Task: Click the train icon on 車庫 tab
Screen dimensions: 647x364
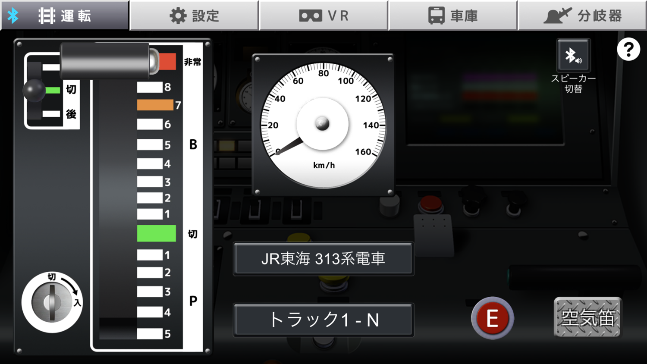Action: [436, 16]
